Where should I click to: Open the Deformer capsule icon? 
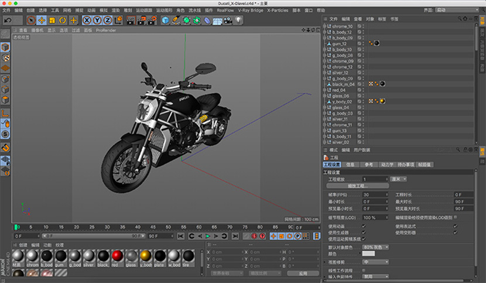click(x=207, y=21)
